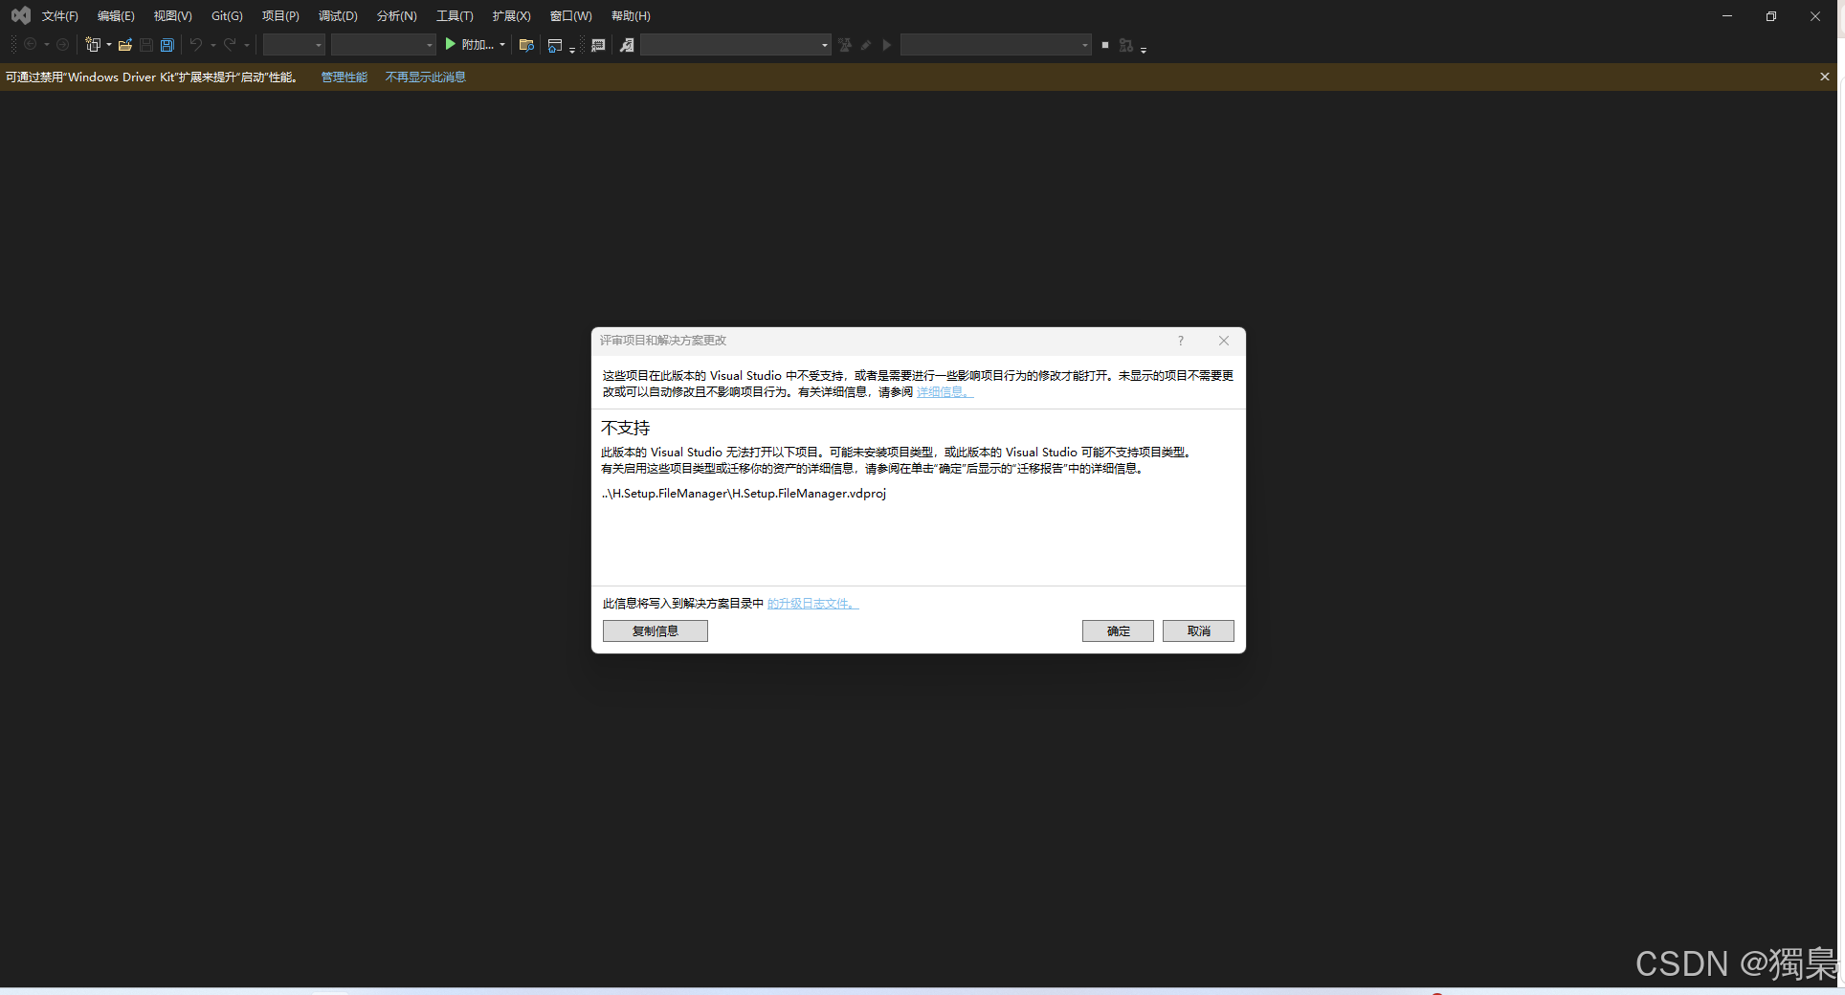Click the navigate backward arrow icon
The width and height of the screenshot is (1845, 995).
[x=31, y=45]
